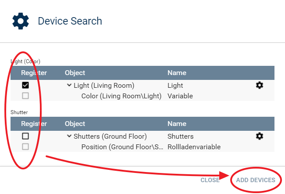285x194 pixels.
Task: Toggle the Color variable register checkbox
Action: click(x=25, y=96)
